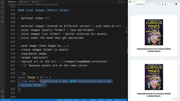Open the Explorer view in activity bar
Image resolution: width=180 pixels, height=101 pixels.
click(2, 2)
